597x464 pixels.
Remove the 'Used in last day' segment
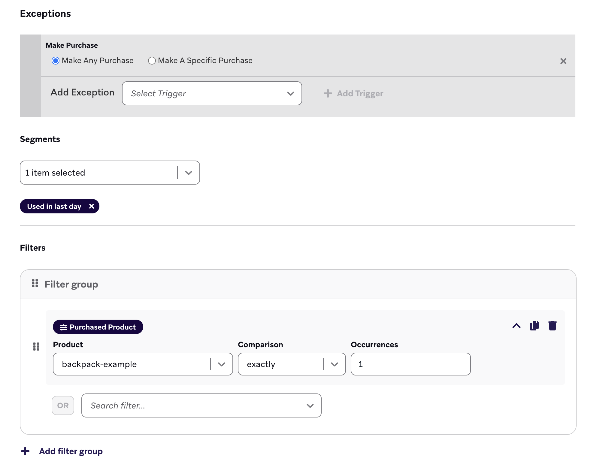[x=92, y=206]
